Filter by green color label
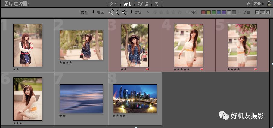 tap(214, 13)
